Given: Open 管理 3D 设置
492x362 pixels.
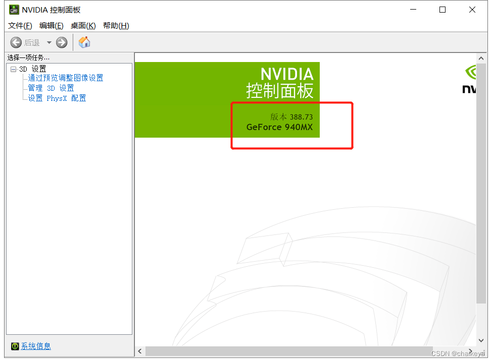Looking at the screenshot, I should pos(51,88).
